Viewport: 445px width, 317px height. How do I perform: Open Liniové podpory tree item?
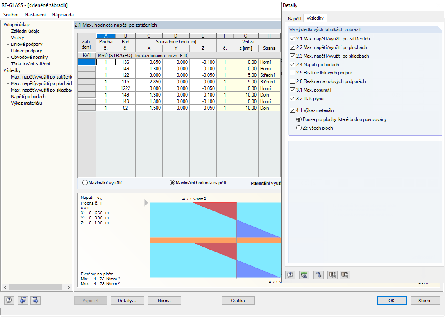point(27,44)
